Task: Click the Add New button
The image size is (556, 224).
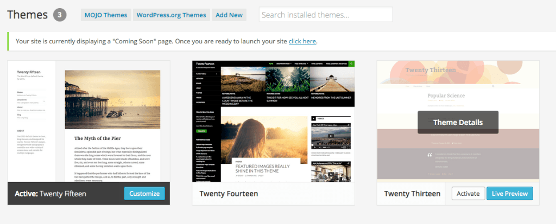Action: coord(229,15)
